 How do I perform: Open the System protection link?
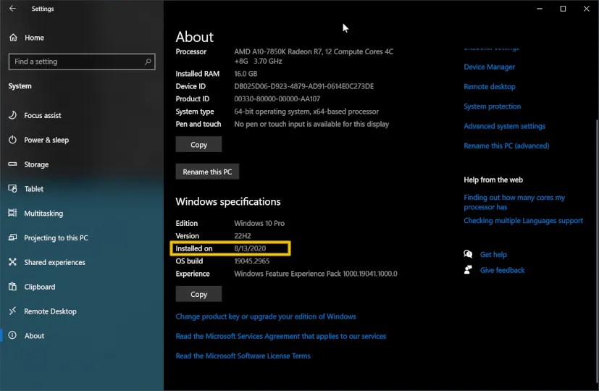(492, 106)
